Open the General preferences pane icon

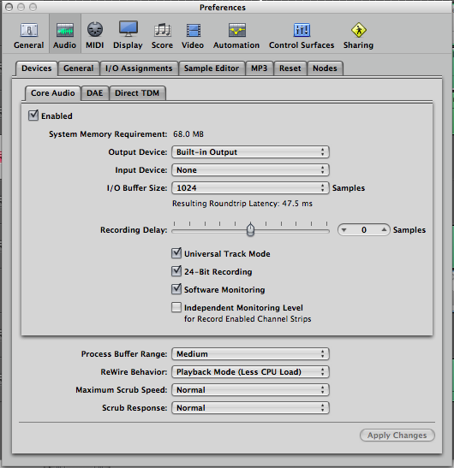(28, 31)
